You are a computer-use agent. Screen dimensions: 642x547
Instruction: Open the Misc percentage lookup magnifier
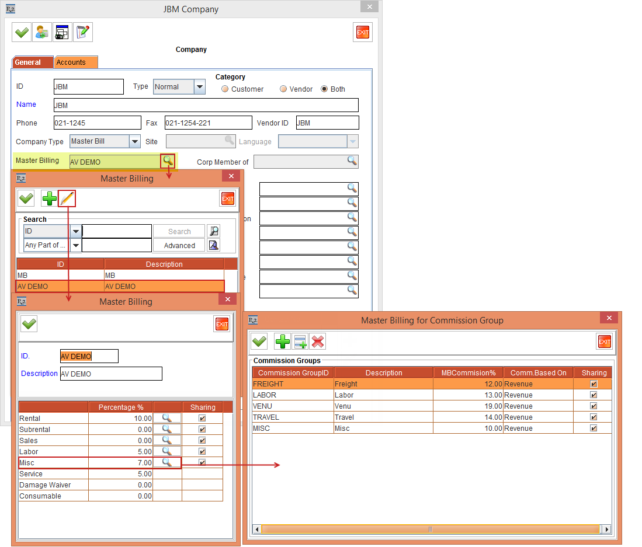(167, 462)
